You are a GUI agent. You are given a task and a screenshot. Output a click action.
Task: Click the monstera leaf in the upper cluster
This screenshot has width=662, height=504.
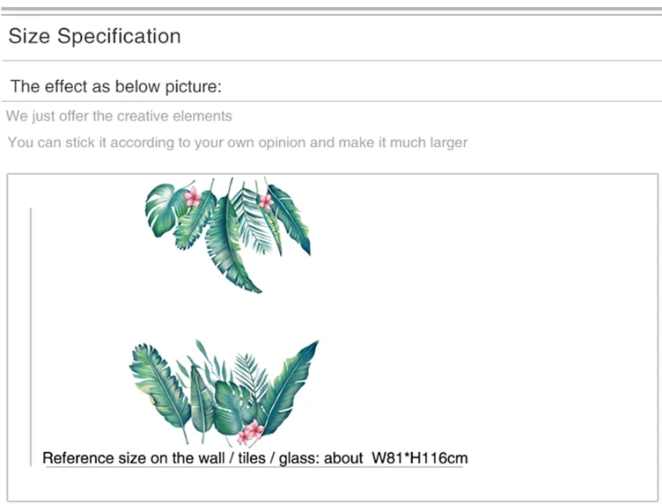(x=163, y=209)
